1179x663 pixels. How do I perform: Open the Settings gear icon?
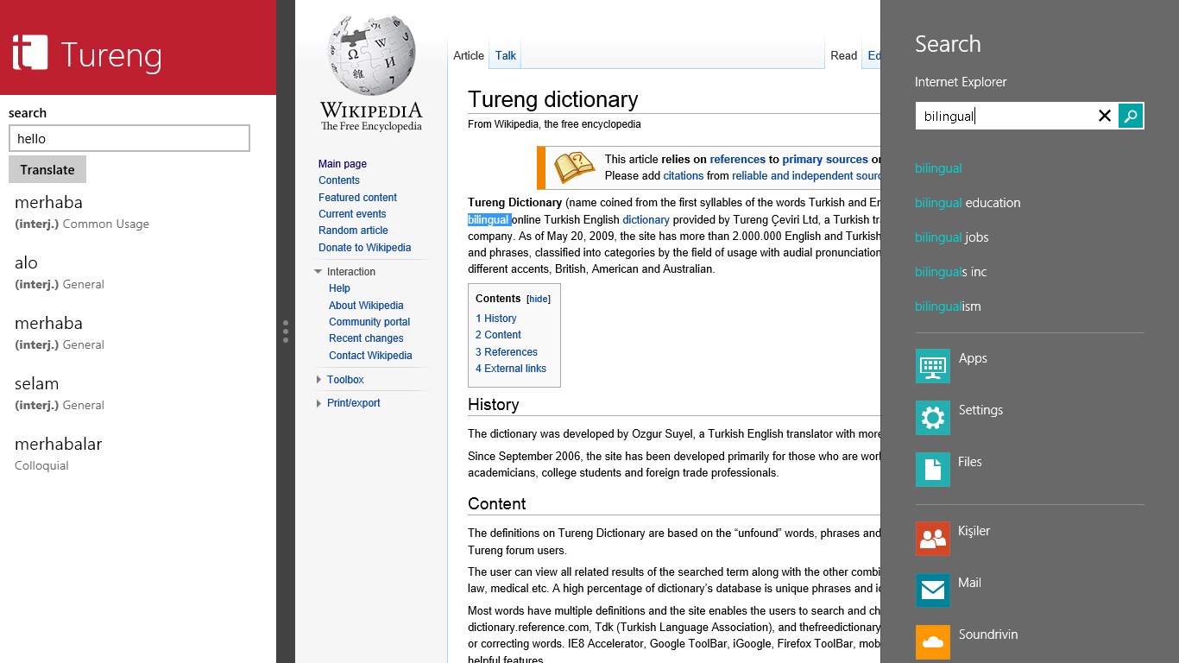(932, 418)
